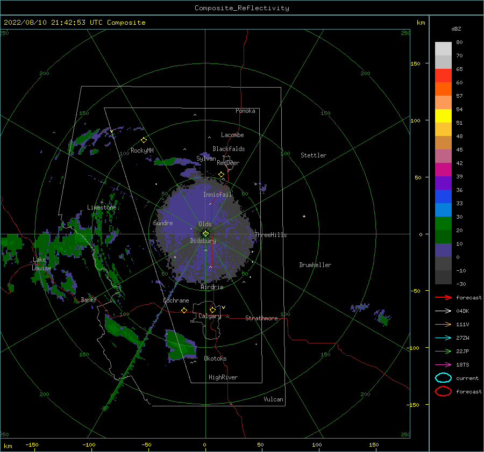Select the blue swatch between 36 and 33 dBZ

(443, 197)
